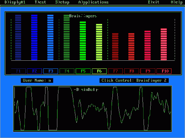Click the yellow-green F6 level bar
This screenshot has height=138, width=185.
pyautogui.click(x=99, y=42)
